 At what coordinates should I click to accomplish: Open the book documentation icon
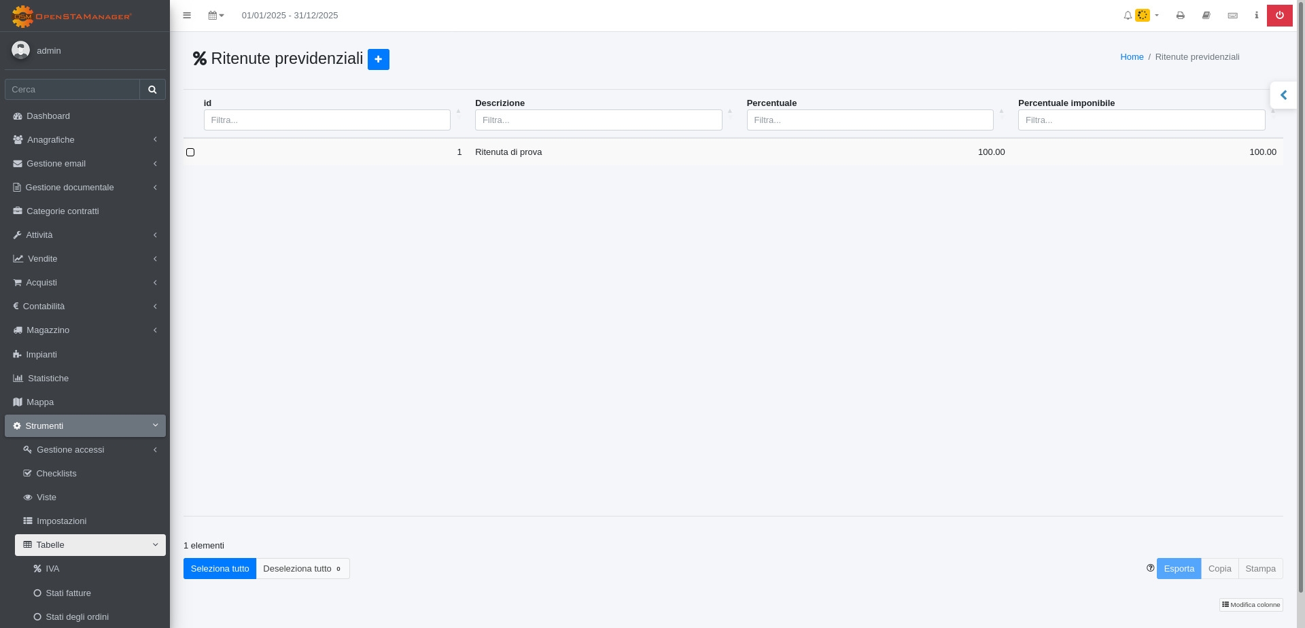(1206, 16)
